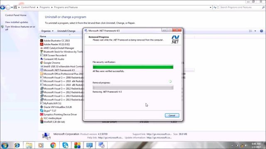The height and width of the screenshot is (149, 266).
Task: Launch Internet Explorer from taskbar
Action: [x=17, y=145]
